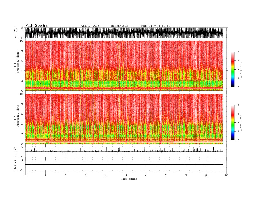Click the 'ch.1(V)' waveform axis label
This screenshot has height=197, width=255.
15,33
